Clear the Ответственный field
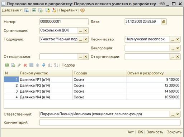 click(178, 114)
